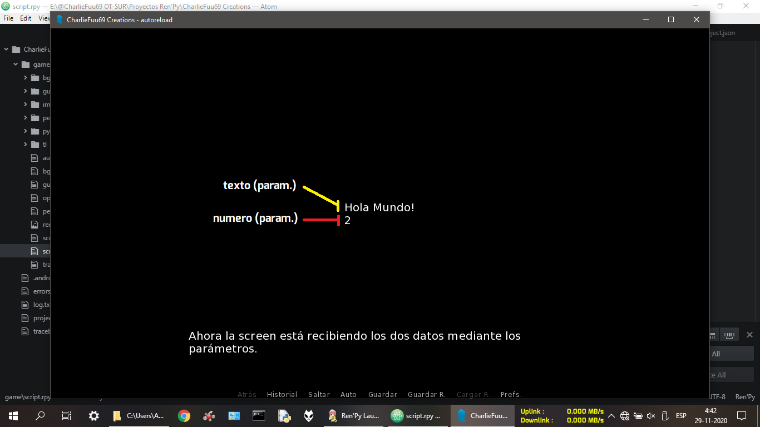Open the Windows Settings gear icon
Screen dimensions: 760x427
[x=94, y=415]
